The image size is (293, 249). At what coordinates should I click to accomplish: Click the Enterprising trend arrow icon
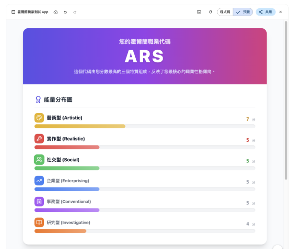[x=39, y=181]
